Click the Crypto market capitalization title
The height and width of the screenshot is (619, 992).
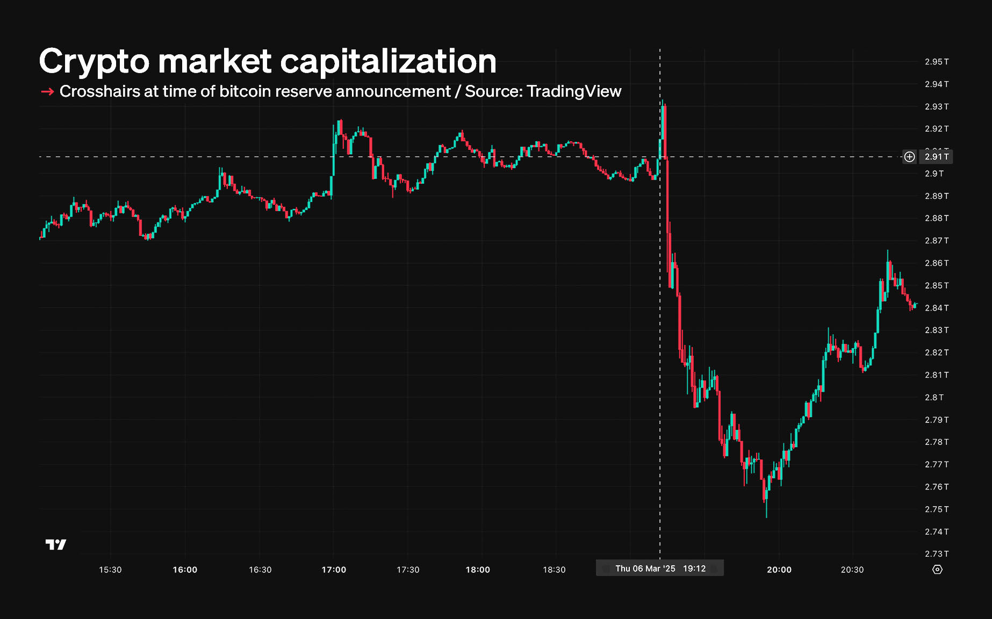[268, 61]
